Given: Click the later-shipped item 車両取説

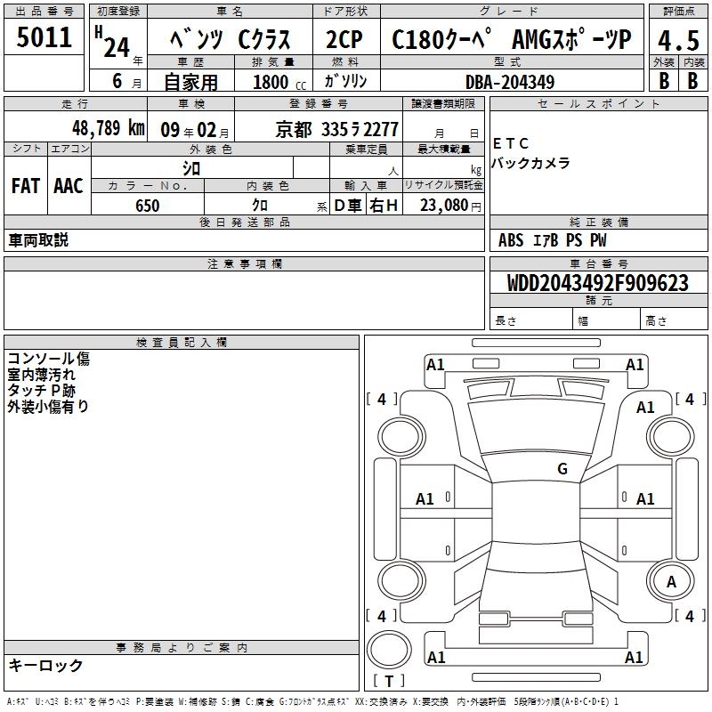Looking at the screenshot, I should 38,240.
